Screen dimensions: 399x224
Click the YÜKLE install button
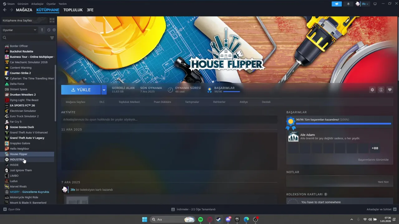click(81, 90)
